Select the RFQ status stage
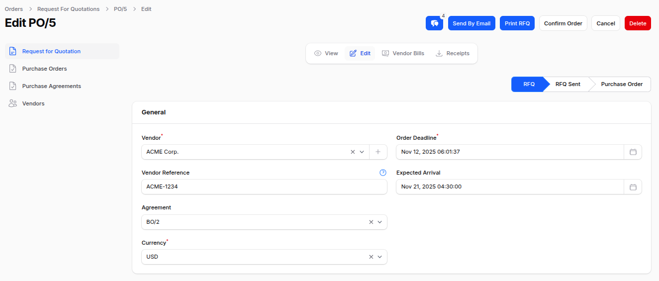The height and width of the screenshot is (281, 659). (x=528, y=84)
